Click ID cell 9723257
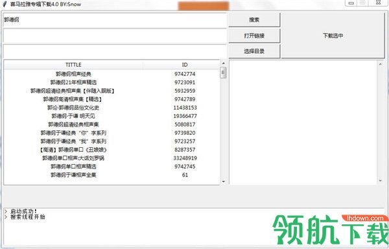The image size is (389, 249). click(x=185, y=141)
